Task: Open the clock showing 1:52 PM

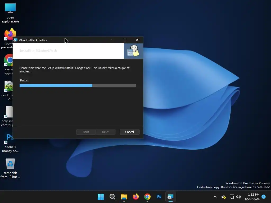Action: 252,197
